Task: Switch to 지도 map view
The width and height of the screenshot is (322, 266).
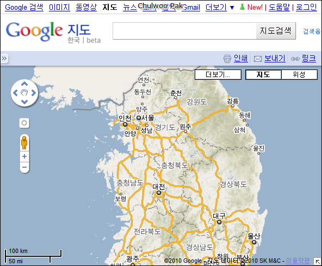Action: [263, 74]
